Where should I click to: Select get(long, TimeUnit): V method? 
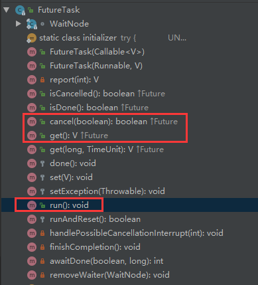pyautogui.click(x=107, y=149)
